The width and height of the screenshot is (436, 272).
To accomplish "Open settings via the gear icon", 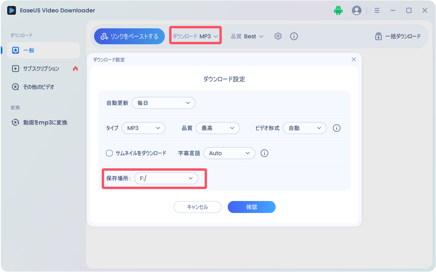I will tap(278, 36).
